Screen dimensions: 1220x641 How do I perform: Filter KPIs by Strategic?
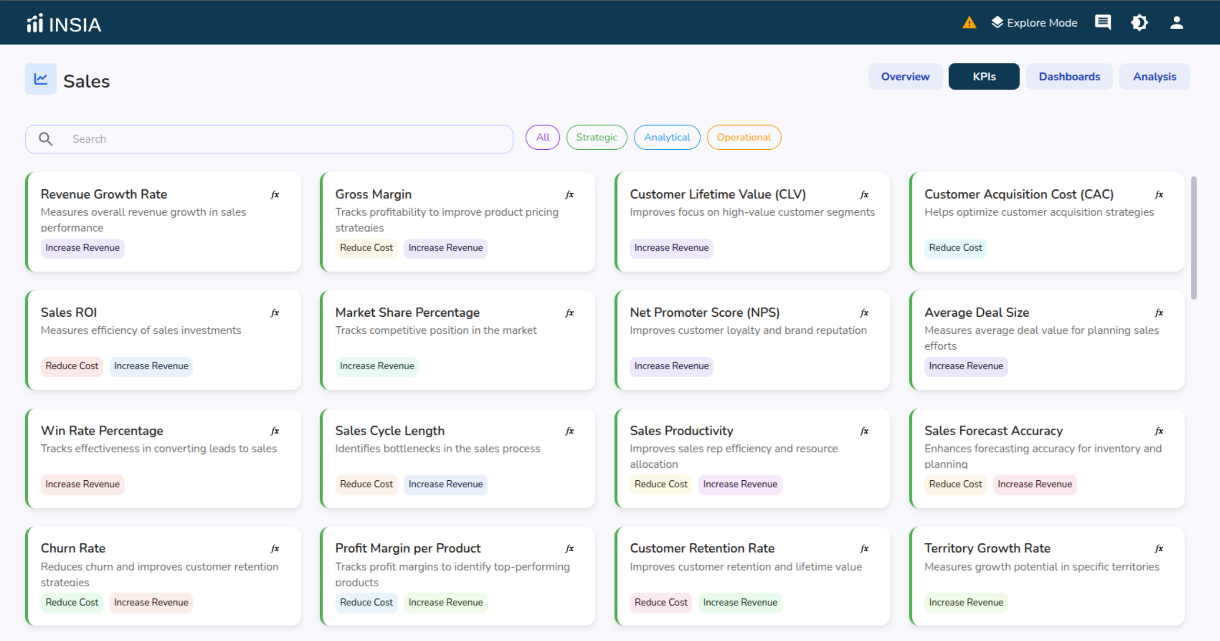(597, 137)
